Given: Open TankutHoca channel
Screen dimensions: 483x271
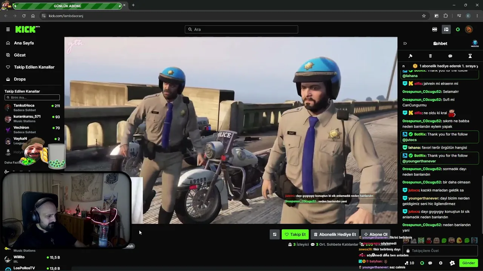Looking at the screenshot, I should pos(32,108).
